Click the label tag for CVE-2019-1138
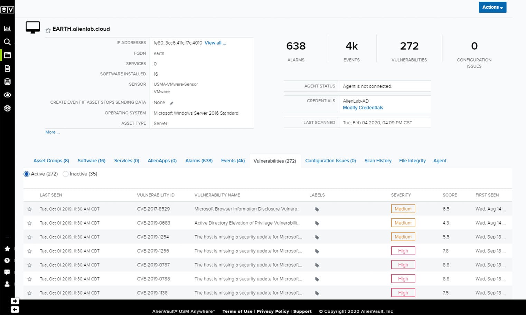526x315 pixels. pos(317,293)
